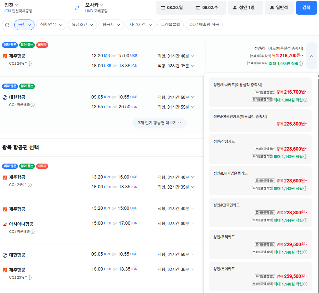Image resolution: width=319 pixels, height=293 pixels.
Task: Click 09:05 ICN departure in last 대한항공 row
Action: click(x=100, y=254)
